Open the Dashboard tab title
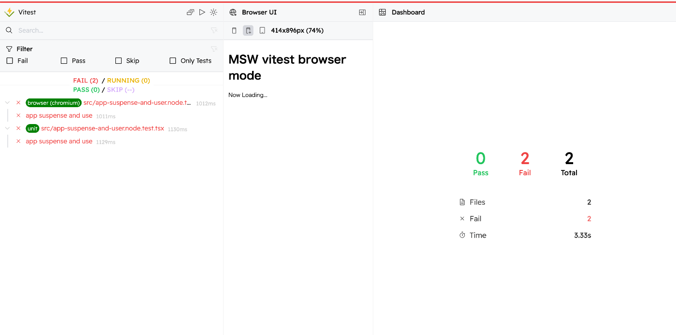676x335 pixels. pos(408,12)
